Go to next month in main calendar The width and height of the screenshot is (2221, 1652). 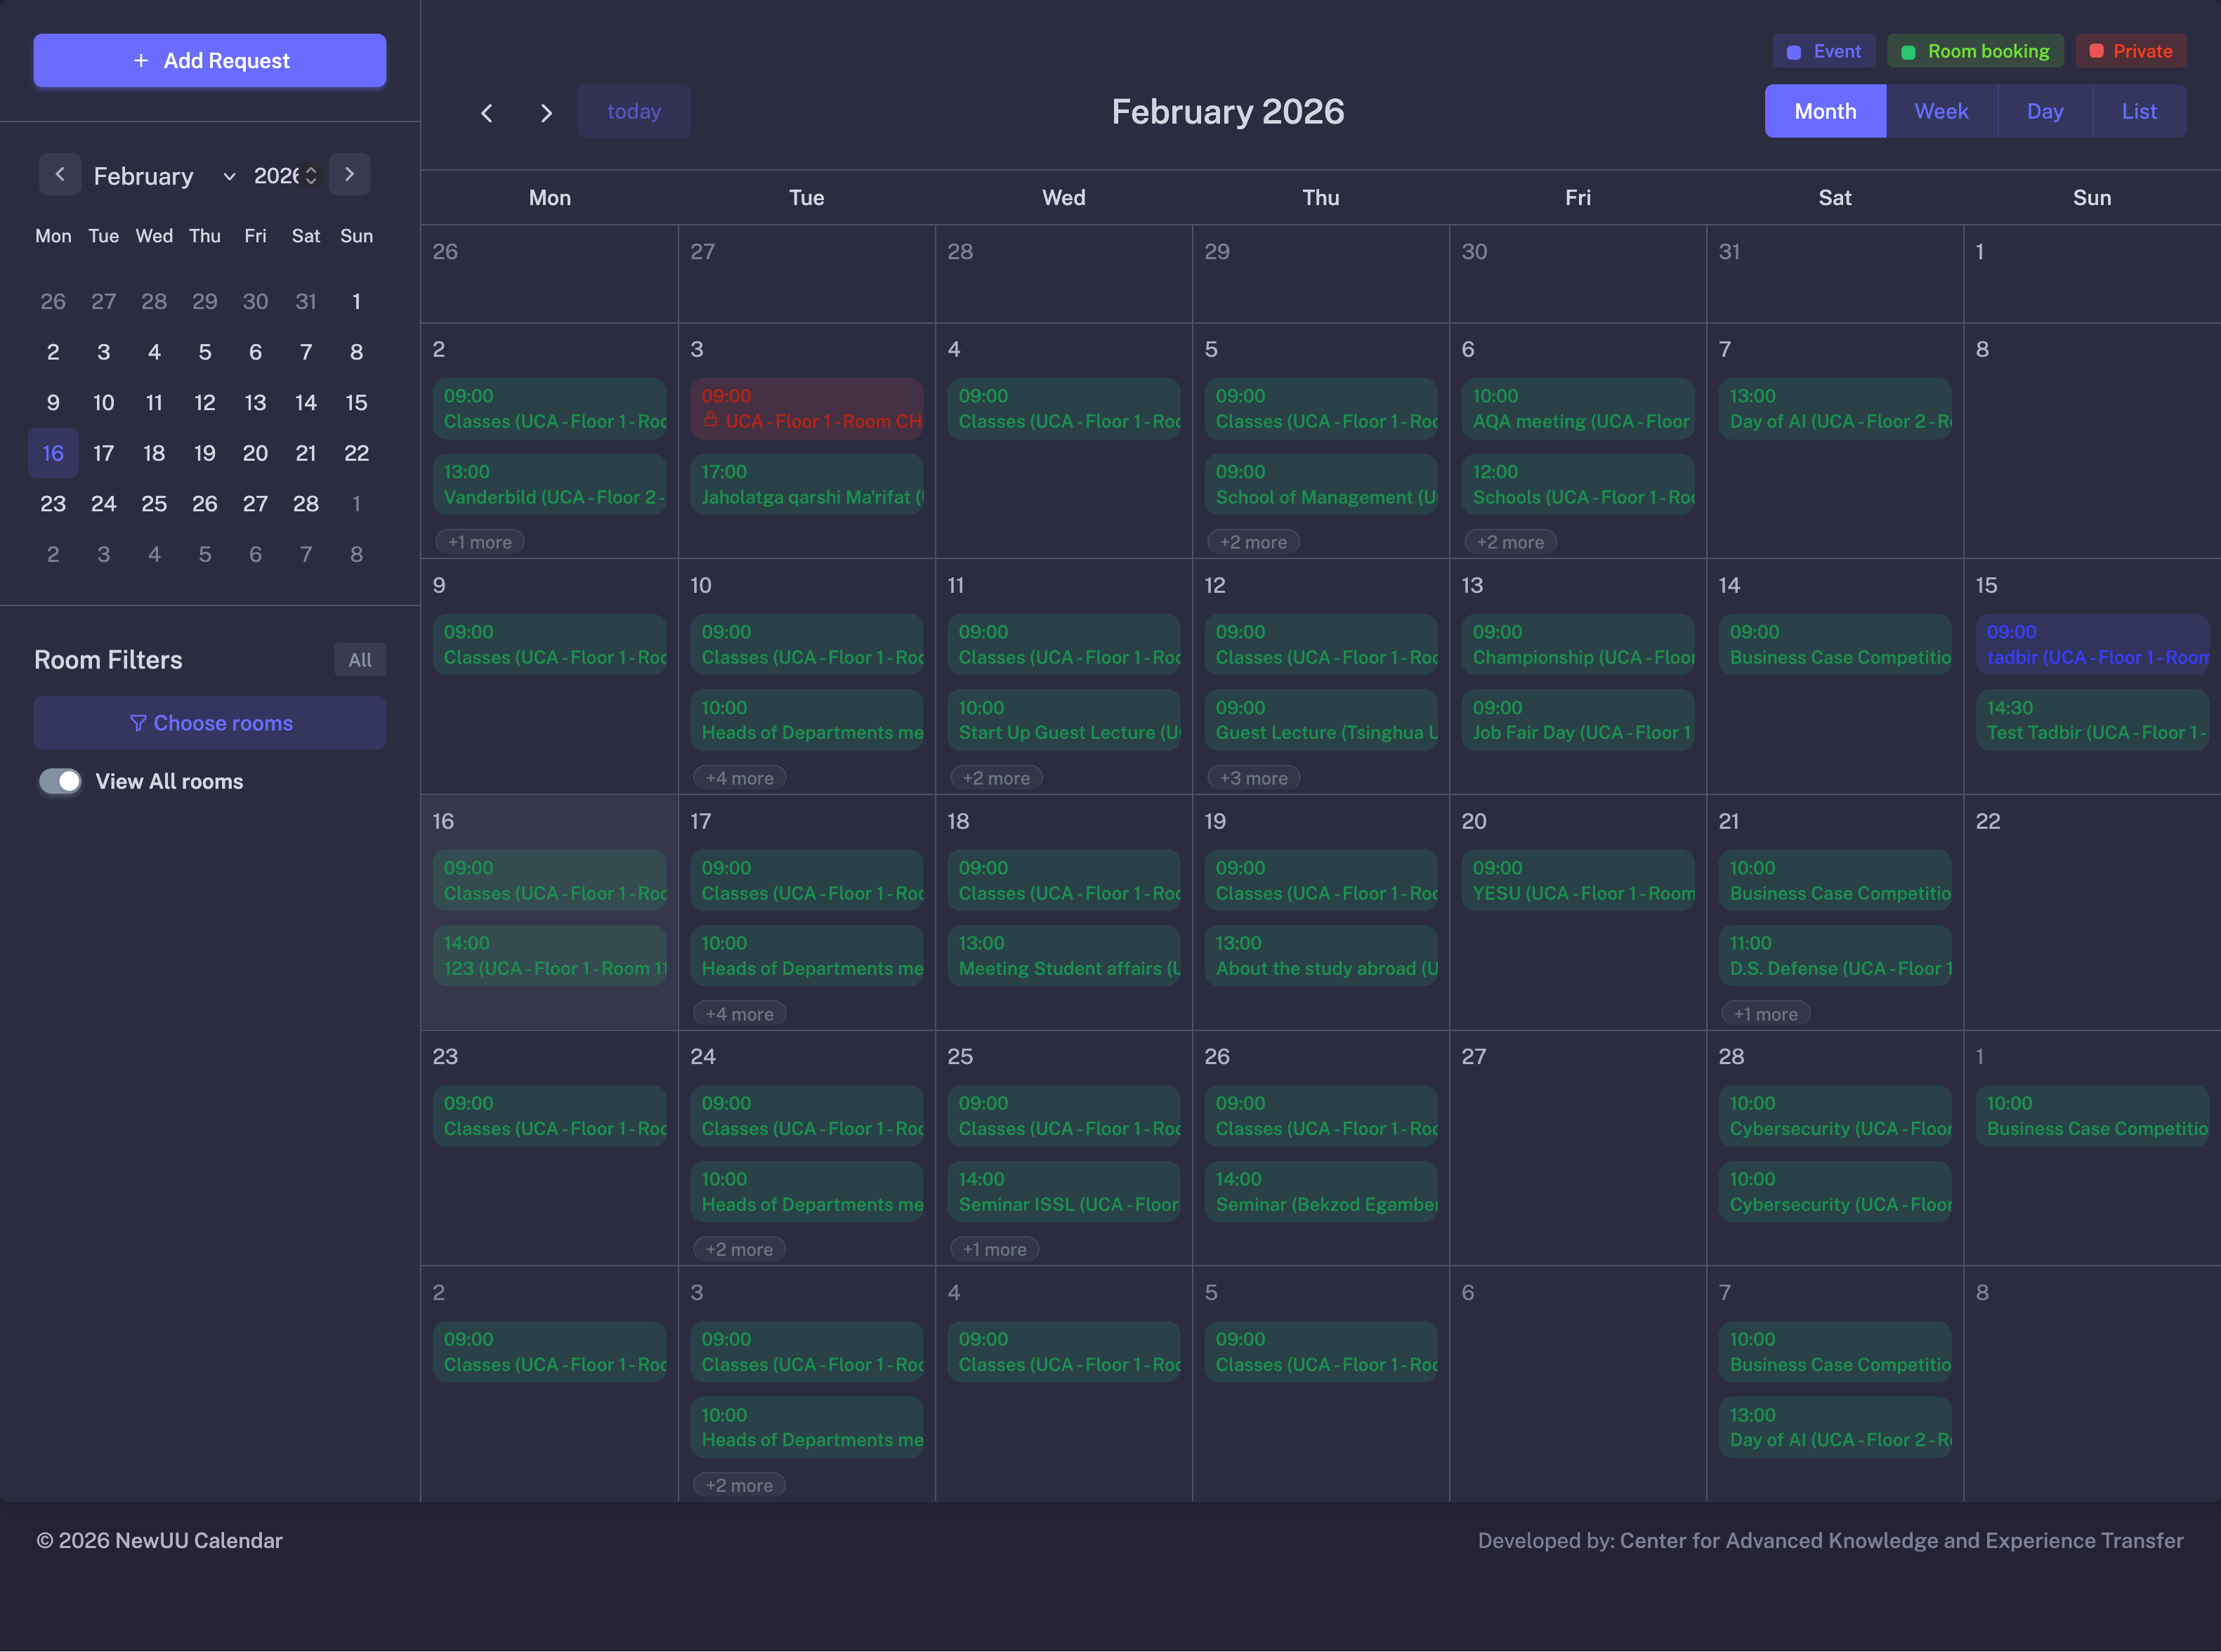pos(546,112)
